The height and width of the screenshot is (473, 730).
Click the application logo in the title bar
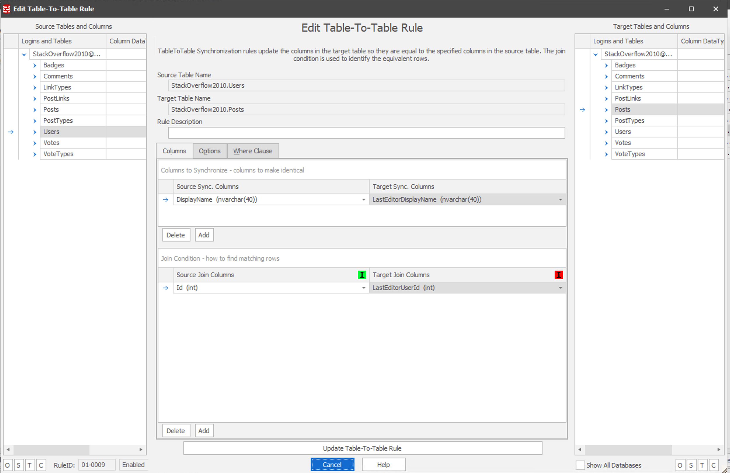[x=6, y=9]
